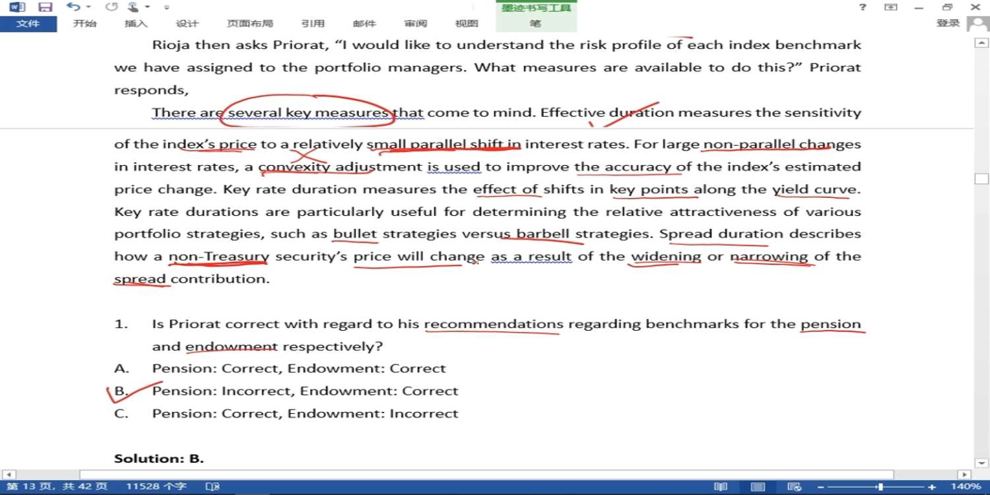This screenshot has height=495, width=990.
Task: Click 登录 to sign in
Action: click(x=948, y=23)
